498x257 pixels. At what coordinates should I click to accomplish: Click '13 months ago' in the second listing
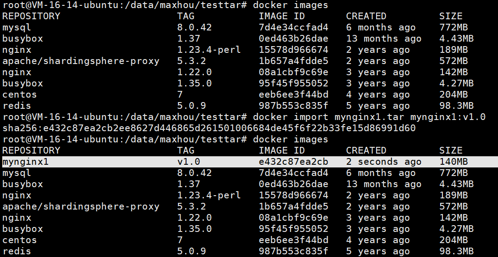(x=384, y=184)
